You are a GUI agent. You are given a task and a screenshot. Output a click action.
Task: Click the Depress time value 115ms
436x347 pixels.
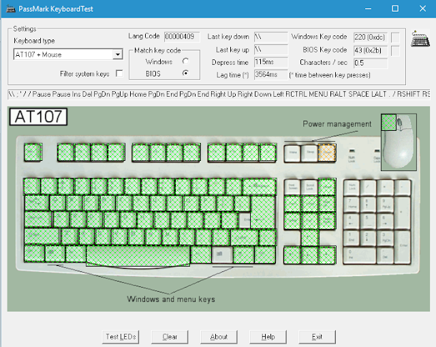click(270, 62)
